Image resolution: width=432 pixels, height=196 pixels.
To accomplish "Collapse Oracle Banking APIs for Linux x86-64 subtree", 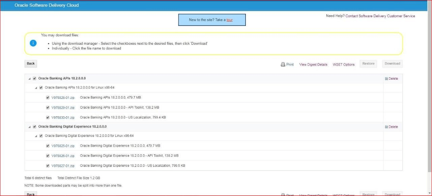I will tap(36, 87).
